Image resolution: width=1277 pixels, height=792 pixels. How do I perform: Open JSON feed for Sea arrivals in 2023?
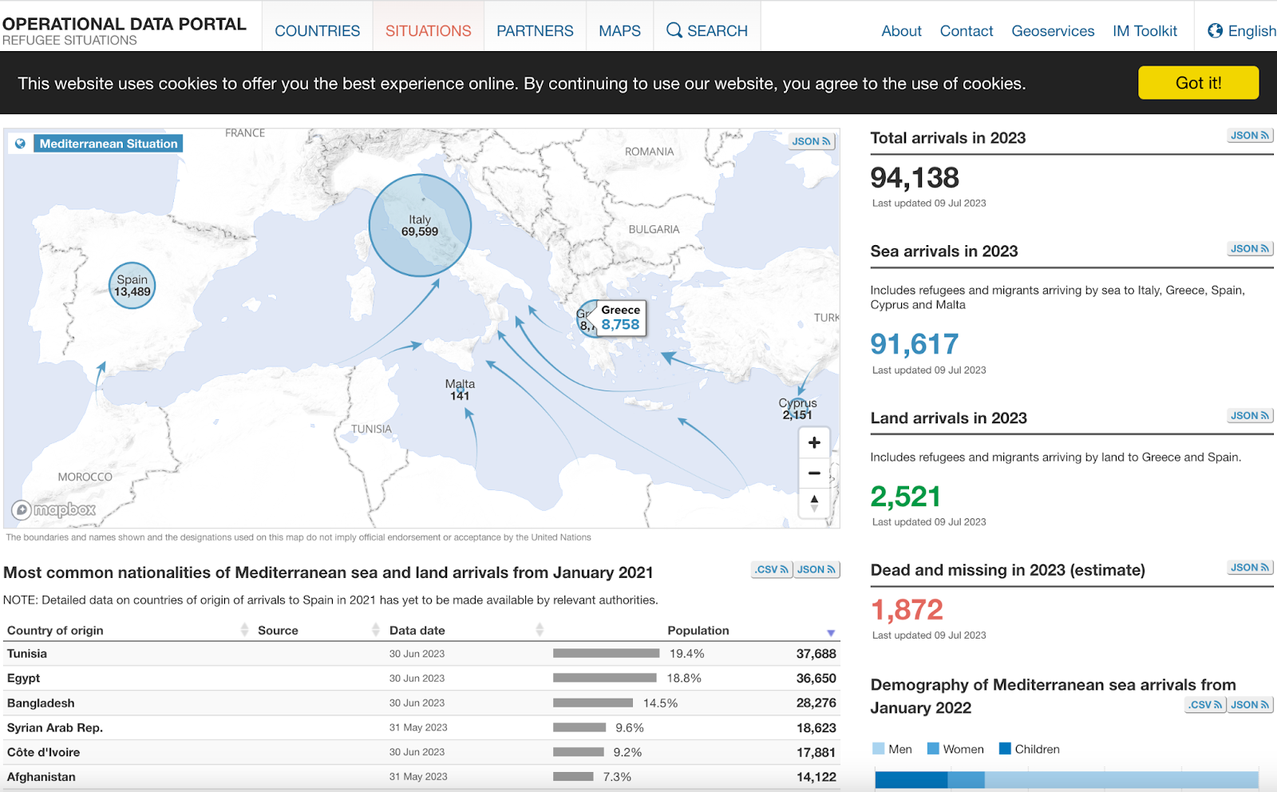pos(1250,249)
